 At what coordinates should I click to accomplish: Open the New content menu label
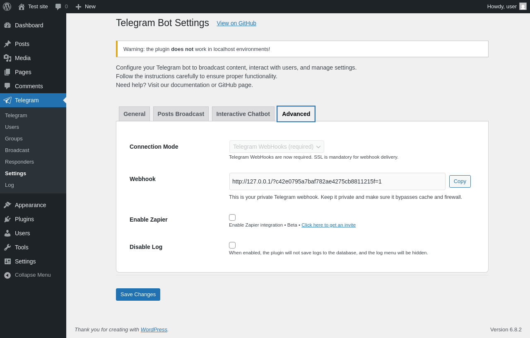click(x=90, y=6)
